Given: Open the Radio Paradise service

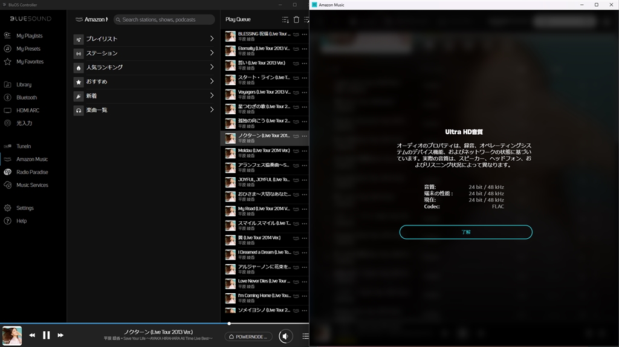Looking at the screenshot, I should click(32, 172).
